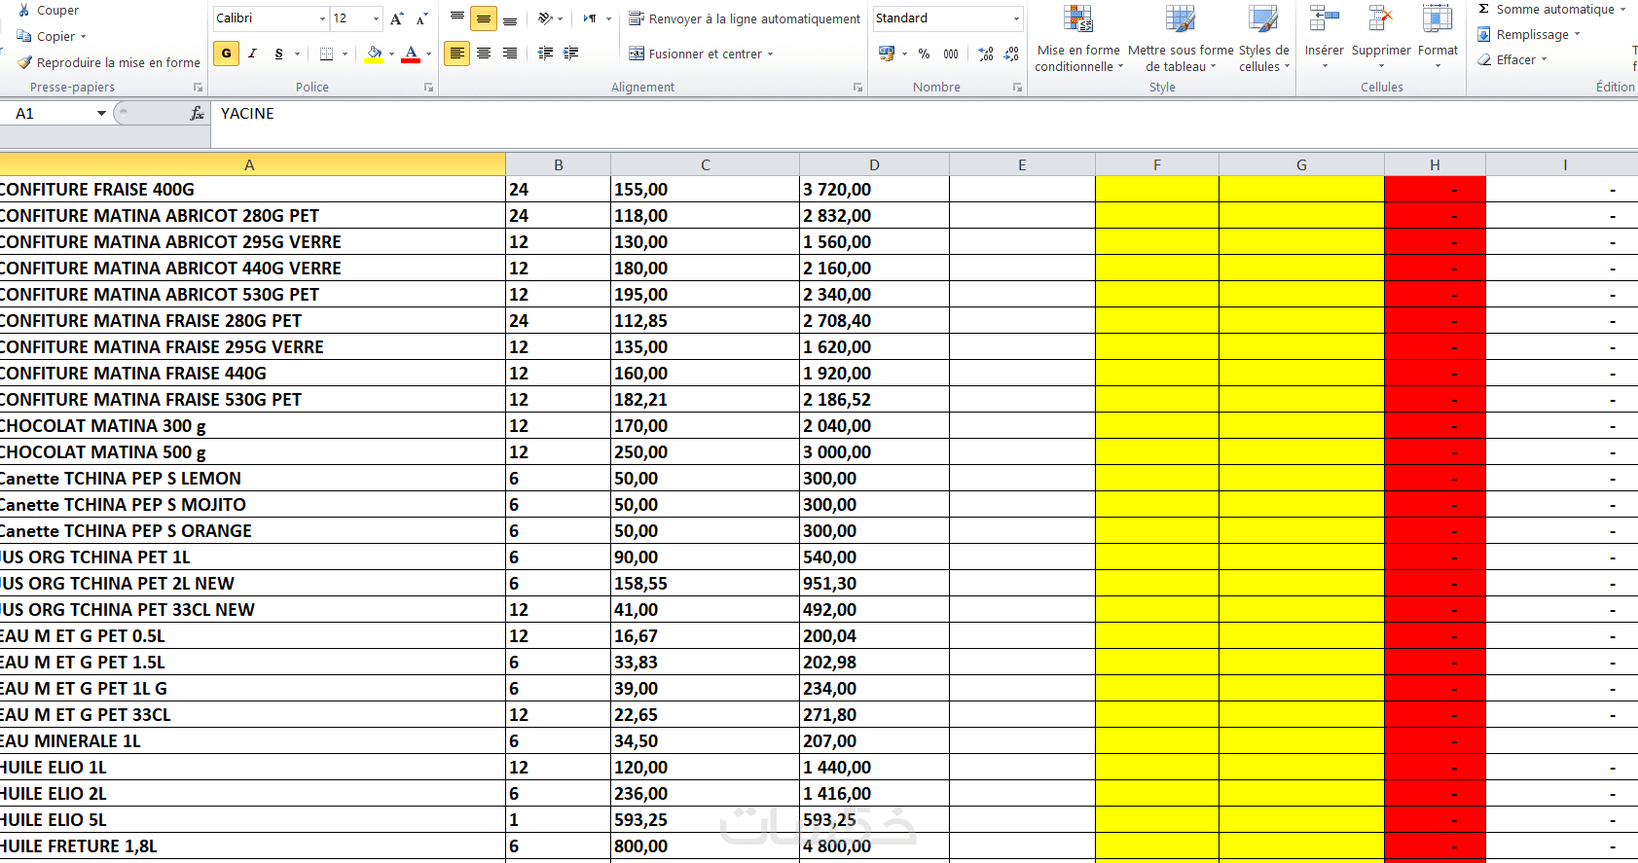This screenshot has height=863, width=1638.
Task: Open the Insérer cells menu
Action: click(x=1324, y=37)
